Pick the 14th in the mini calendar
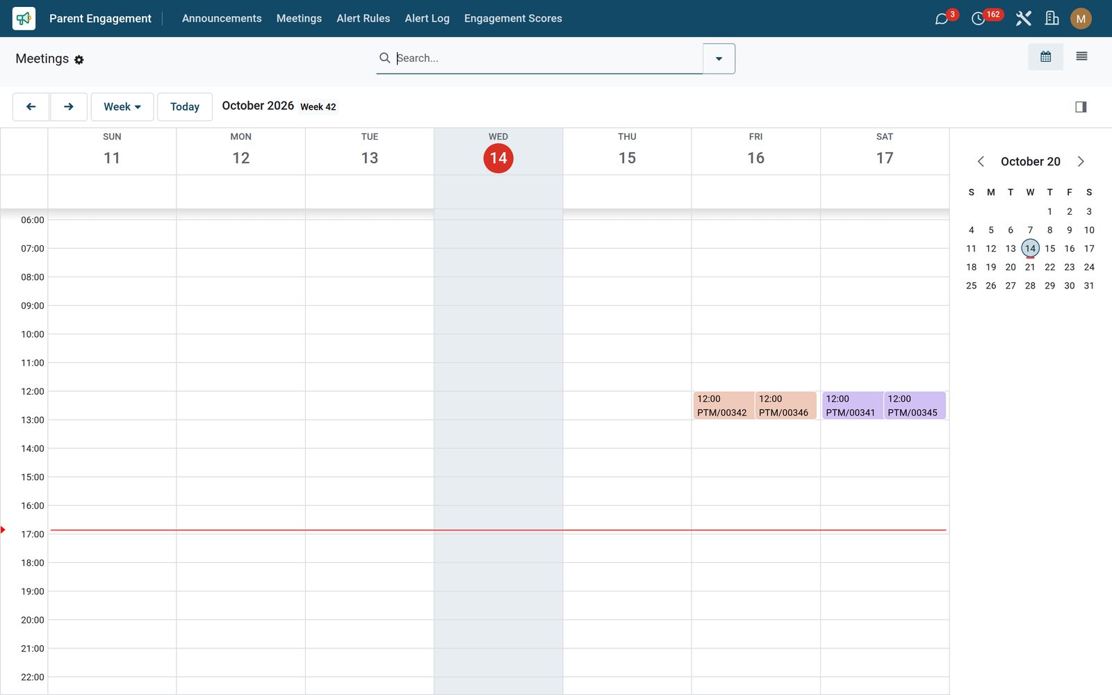This screenshot has width=1112, height=695. click(1030, 249)
